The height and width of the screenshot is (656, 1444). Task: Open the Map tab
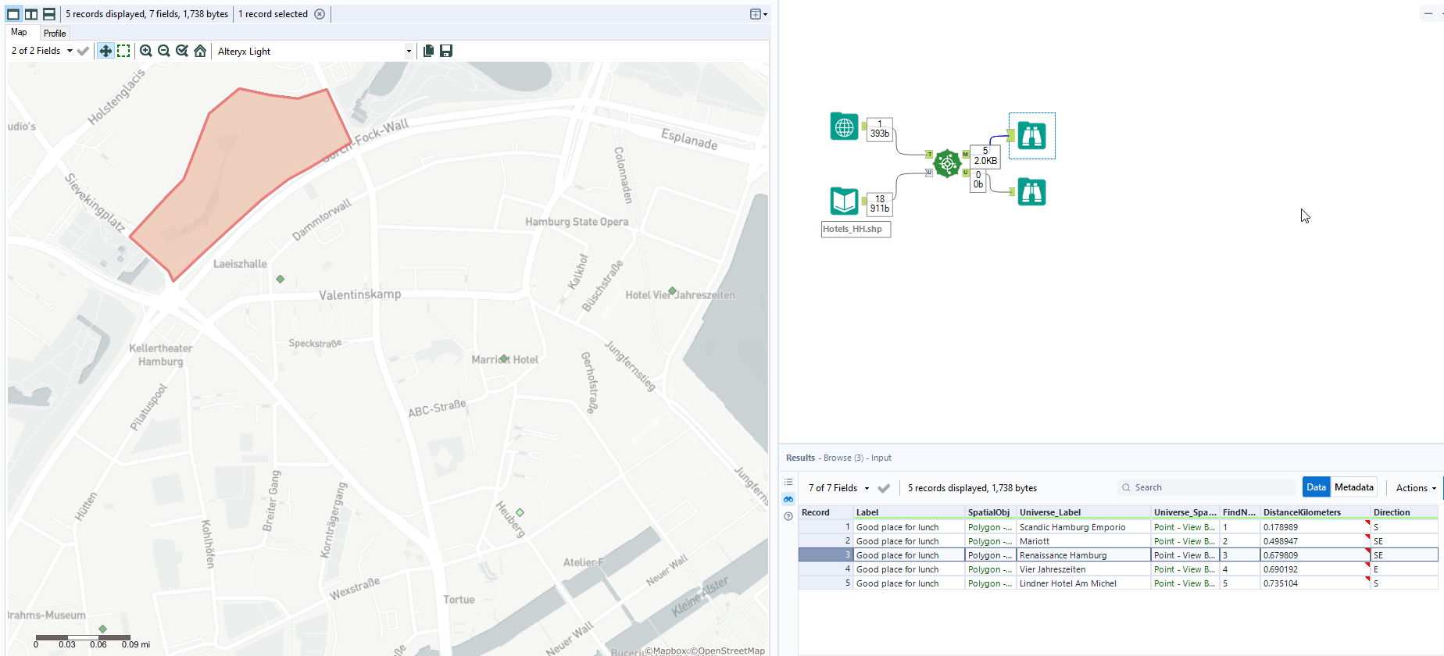[x=19, y=33]
